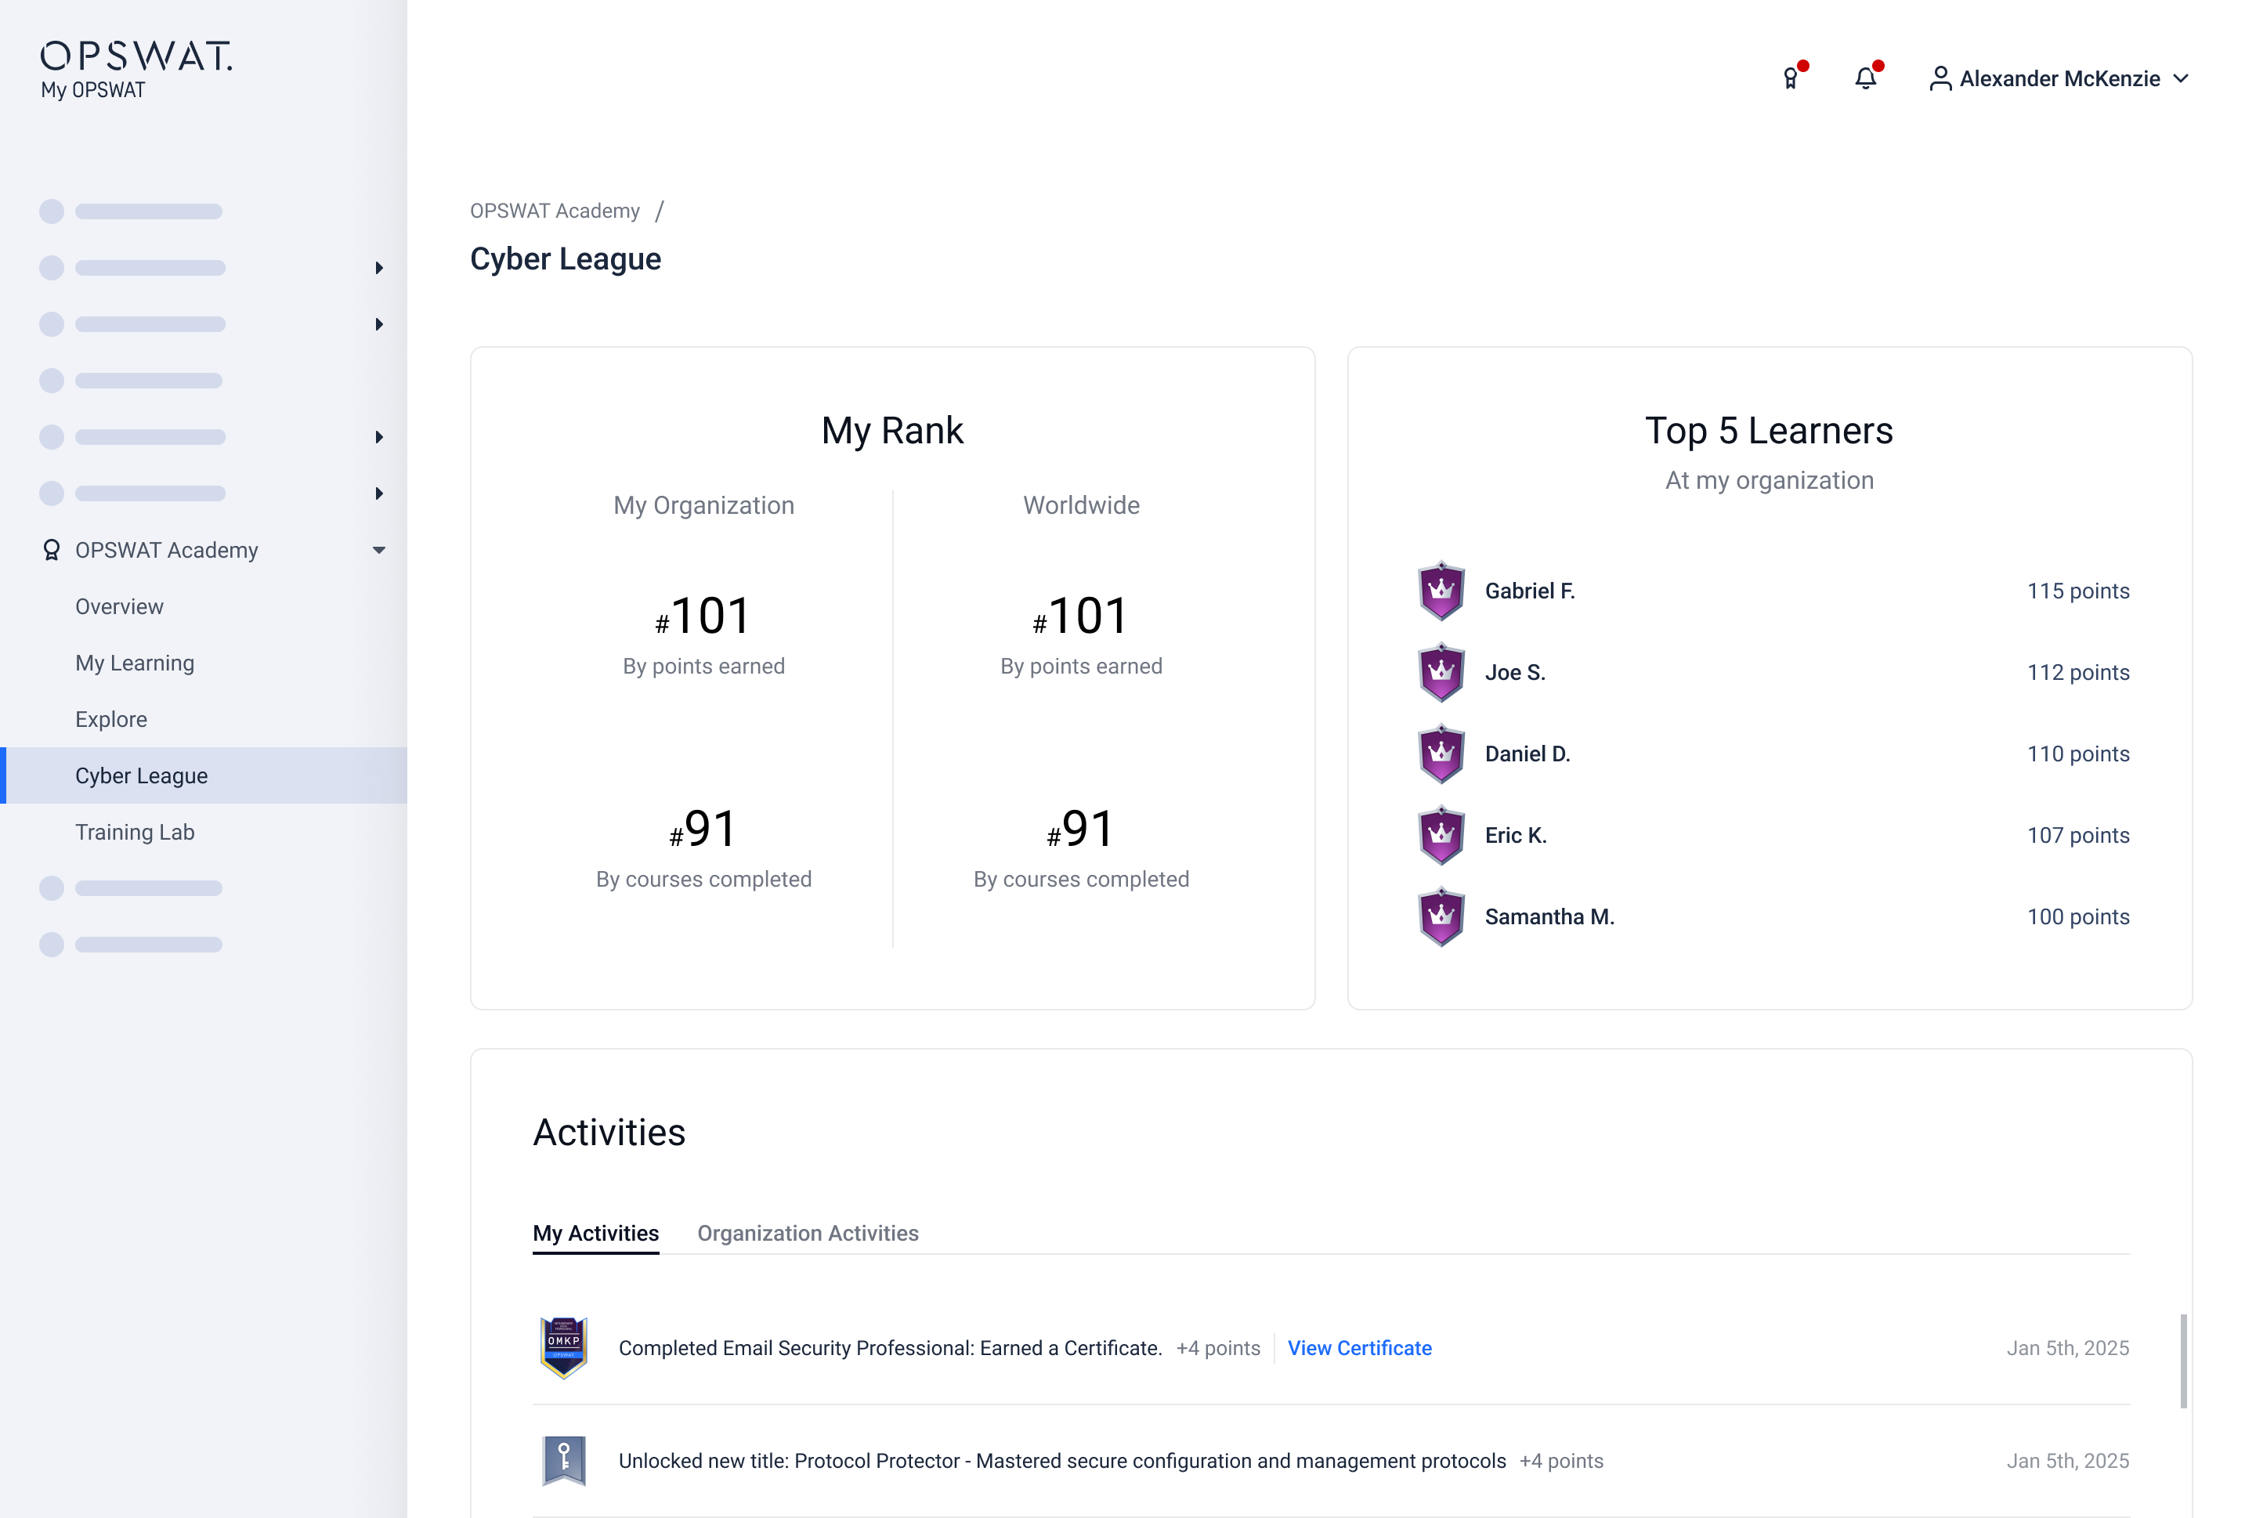This screenshot has height=1518, width=2256.
Task: Go to OPSWAT Academy breadcrumb link
Action: 555,211
